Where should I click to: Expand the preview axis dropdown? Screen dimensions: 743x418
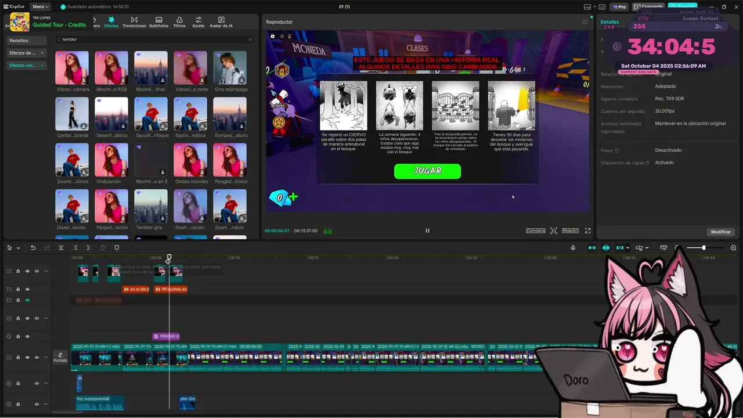(647, 248)
